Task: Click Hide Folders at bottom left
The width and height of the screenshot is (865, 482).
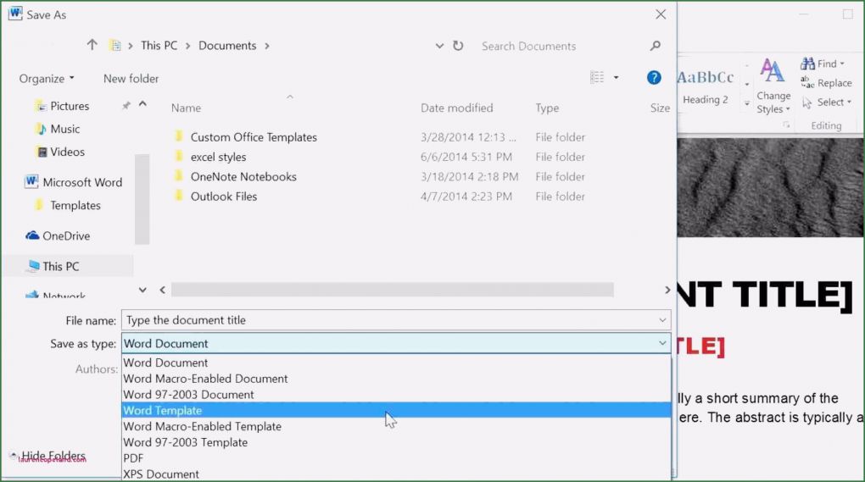Action: pos(53,456)
